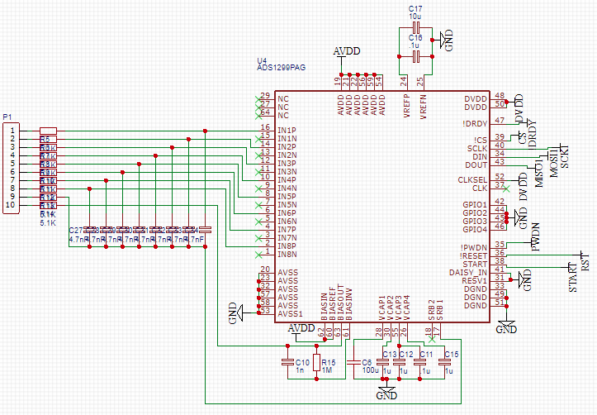
Task: Click the GND symbol below the DGND pins
Action: tap(506, 326)
